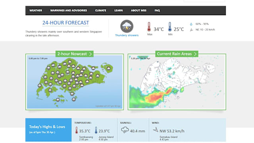Open the LEARN menu
Image resolution: width=254 pixels, height=143 pixels.
pyautogui.click(x=119, y=11)
